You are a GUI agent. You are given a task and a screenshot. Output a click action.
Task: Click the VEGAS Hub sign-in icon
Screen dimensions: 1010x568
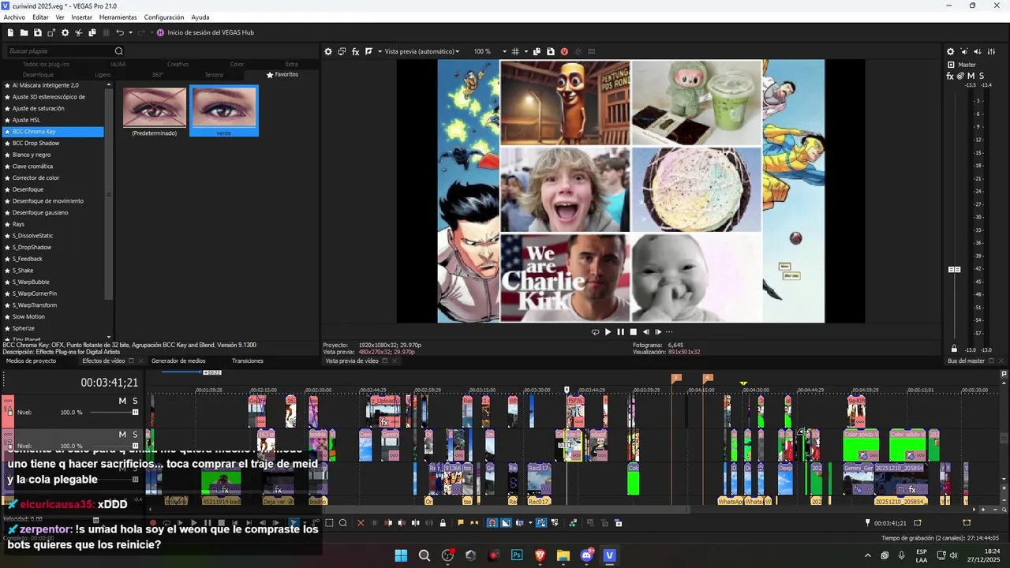coord(160,32)
